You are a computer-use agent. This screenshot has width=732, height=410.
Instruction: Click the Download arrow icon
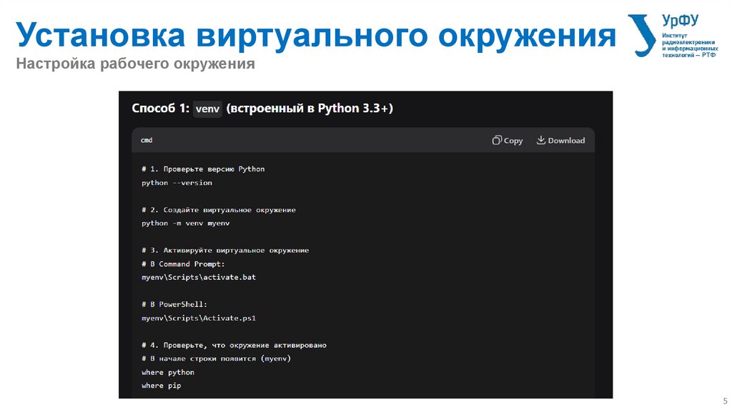[x=540, y=140]
